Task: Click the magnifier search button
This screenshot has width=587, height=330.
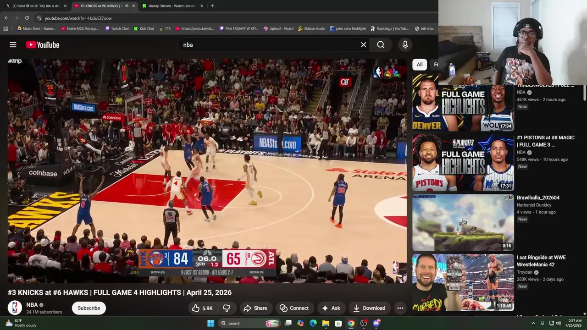Action: (381, 45)
